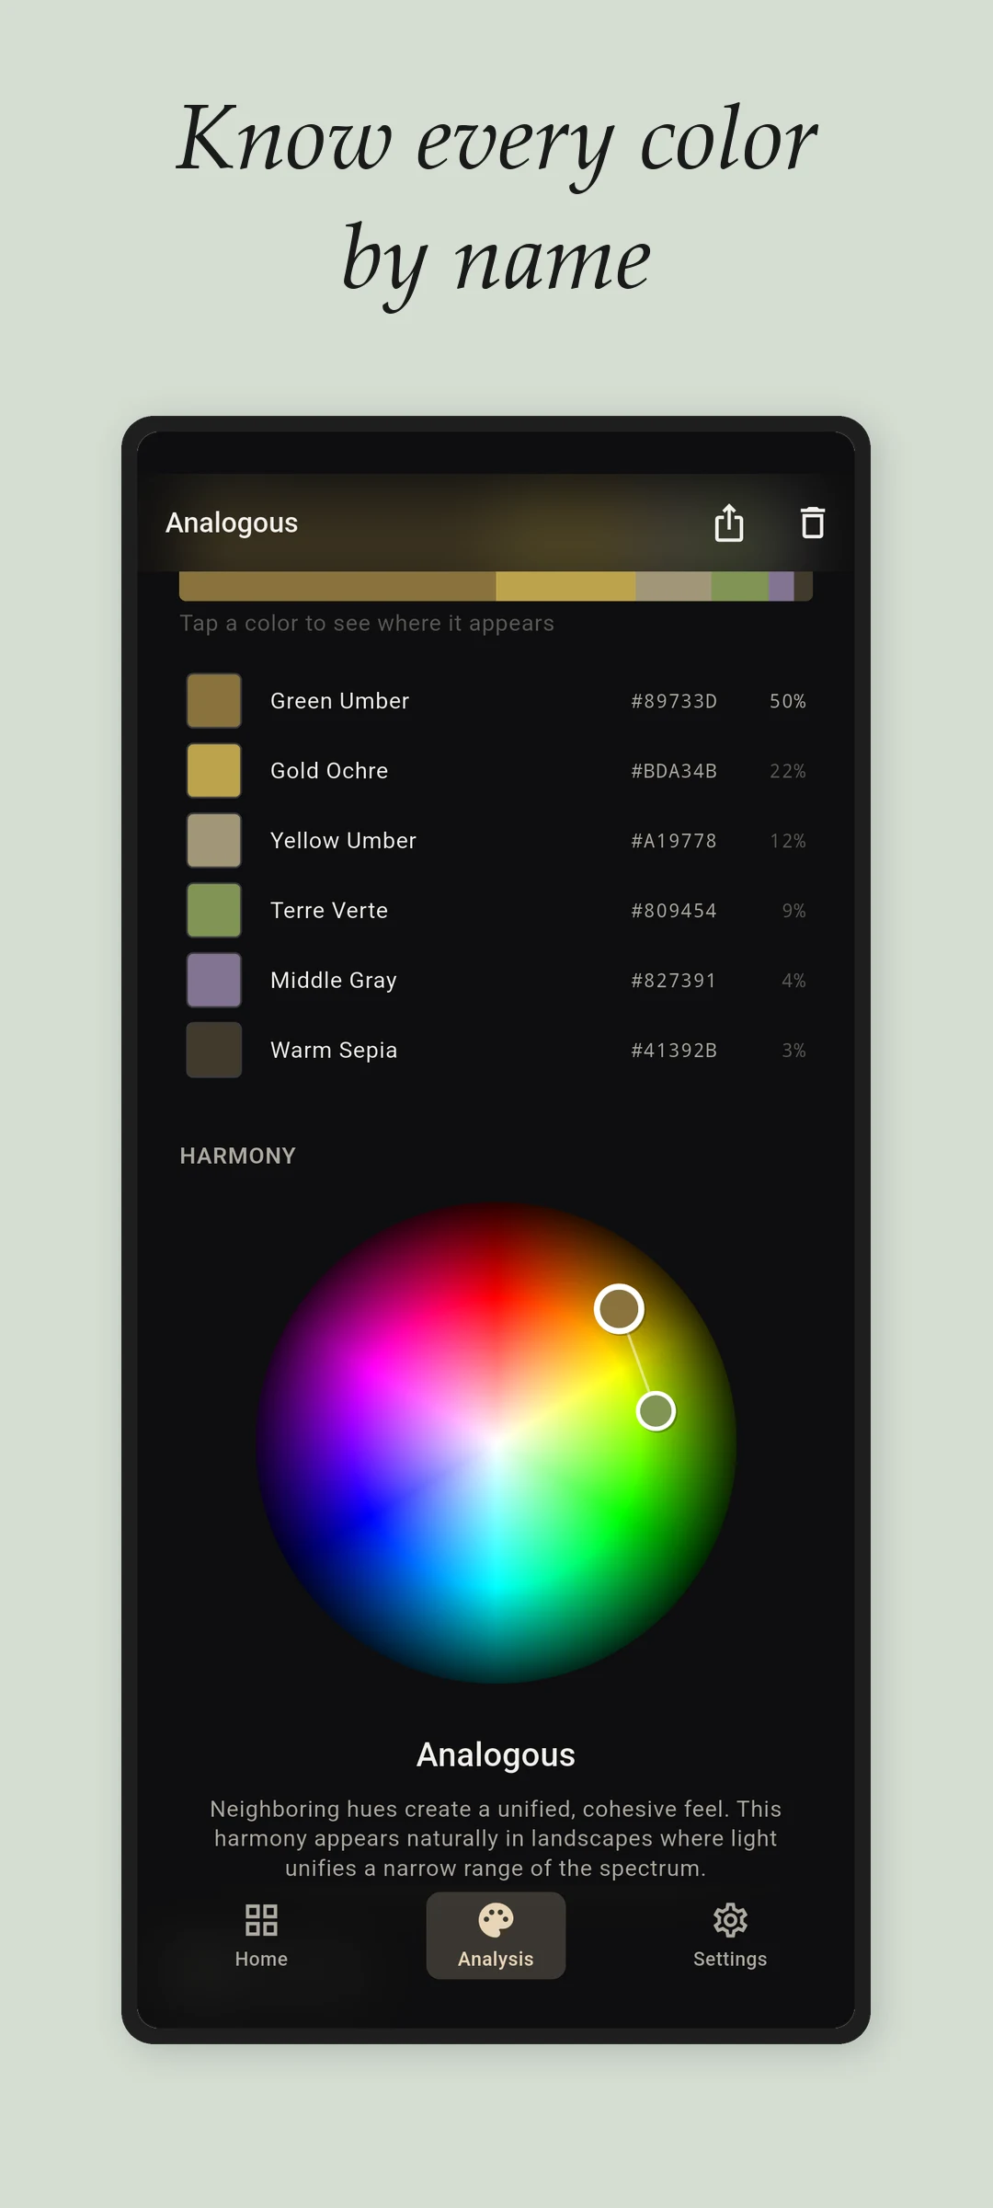The width and height of the screenshot is (993, 2208).
Task: Tap the purple segment of the palette bar
Action: coord(782,586)
